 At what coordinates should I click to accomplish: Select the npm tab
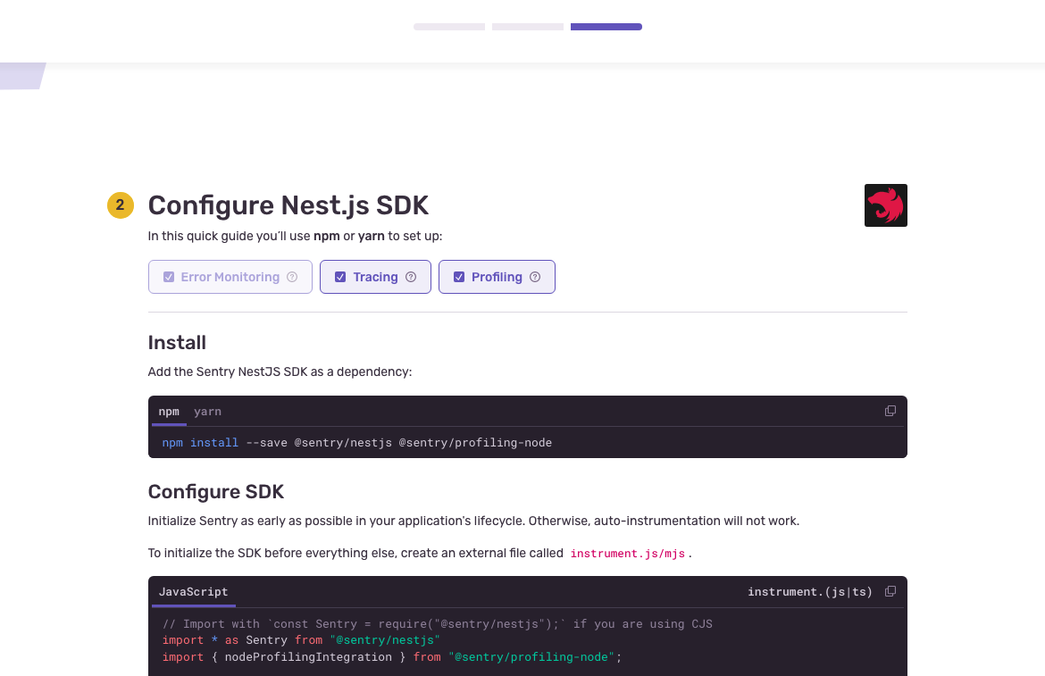[x=169, y=412]
